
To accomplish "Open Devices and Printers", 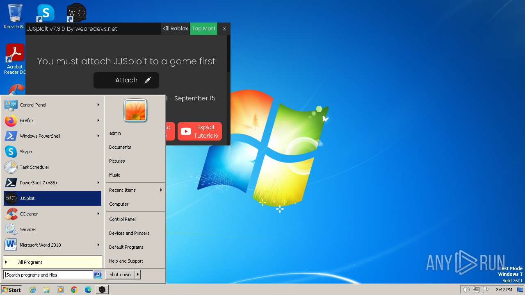I will coord(135,233).
